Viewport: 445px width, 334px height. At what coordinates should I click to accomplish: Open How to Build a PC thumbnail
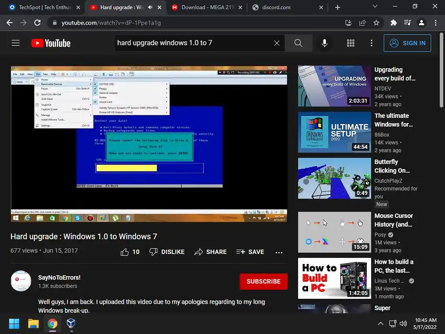[334, 278]
